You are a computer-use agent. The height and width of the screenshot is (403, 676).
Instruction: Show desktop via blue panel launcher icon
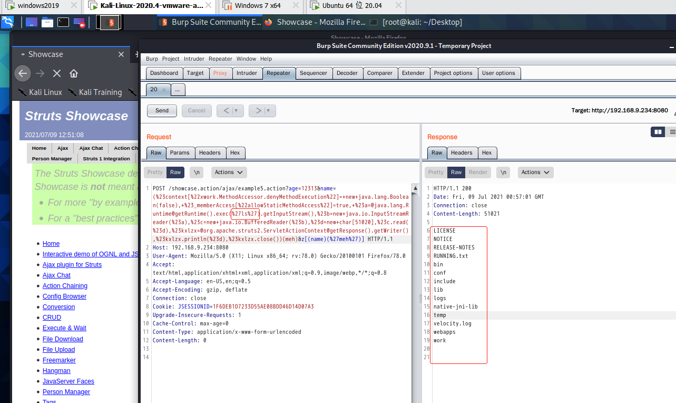[32, 22]
